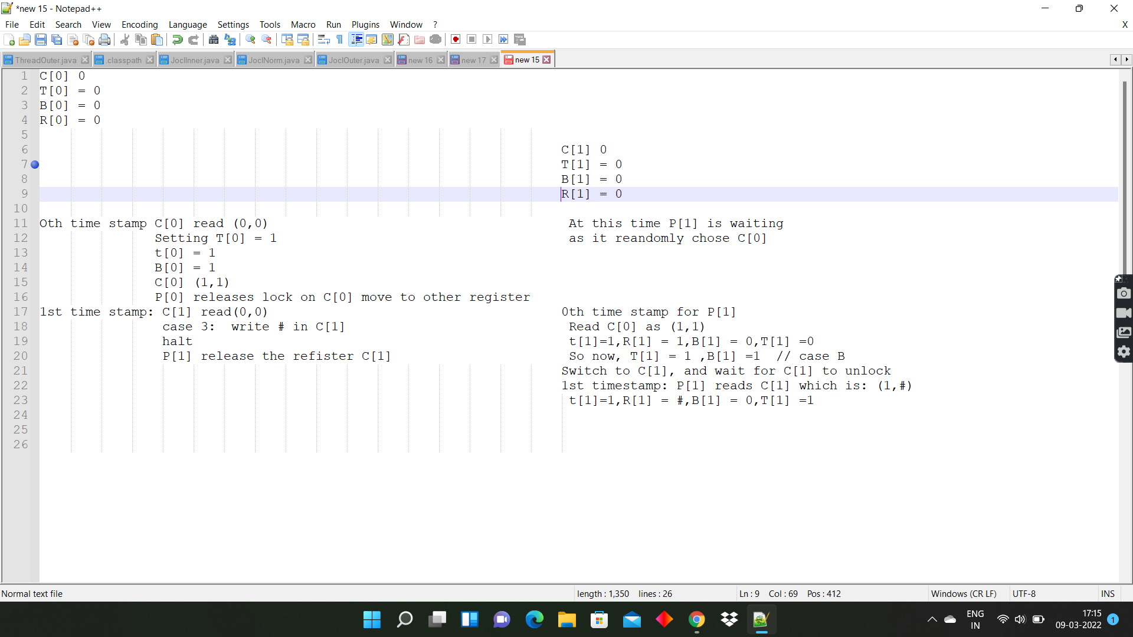1133x637 pixels.
Task: Click UTF-8 encoding in status bar
Action: (1024, 594)
